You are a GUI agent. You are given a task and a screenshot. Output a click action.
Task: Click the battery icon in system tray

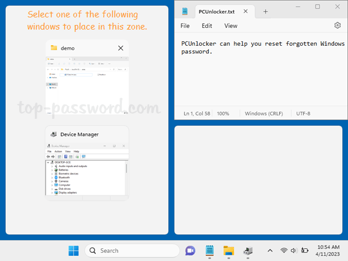click(305, 251)
